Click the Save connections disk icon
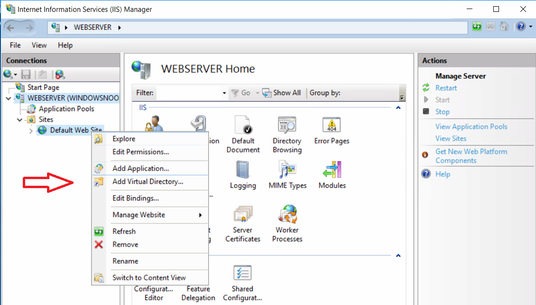This screenshot has height=305, width=536. pyautogui.click(x=26, y=74)
